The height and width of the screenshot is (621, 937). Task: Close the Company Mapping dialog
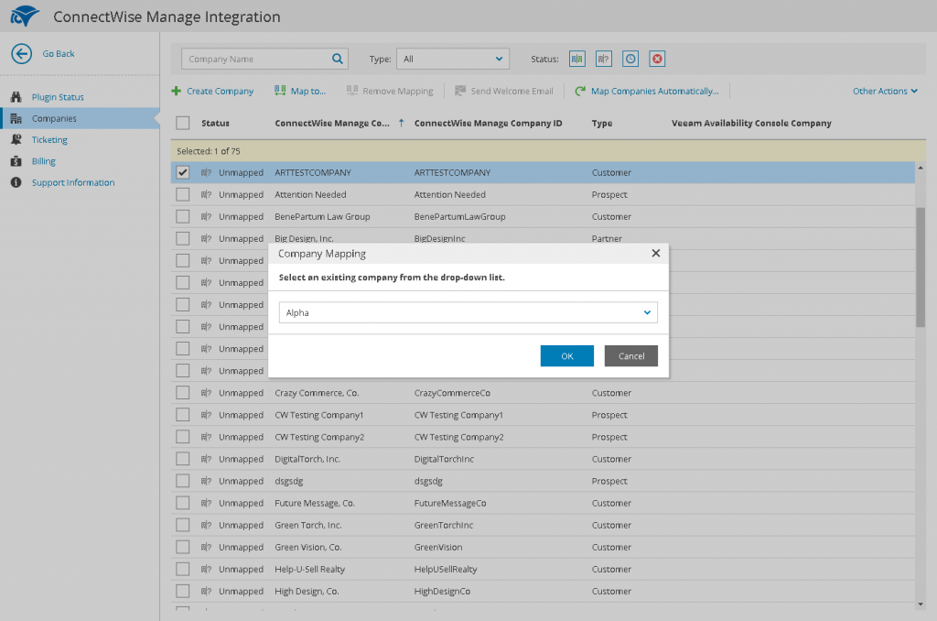655,253
